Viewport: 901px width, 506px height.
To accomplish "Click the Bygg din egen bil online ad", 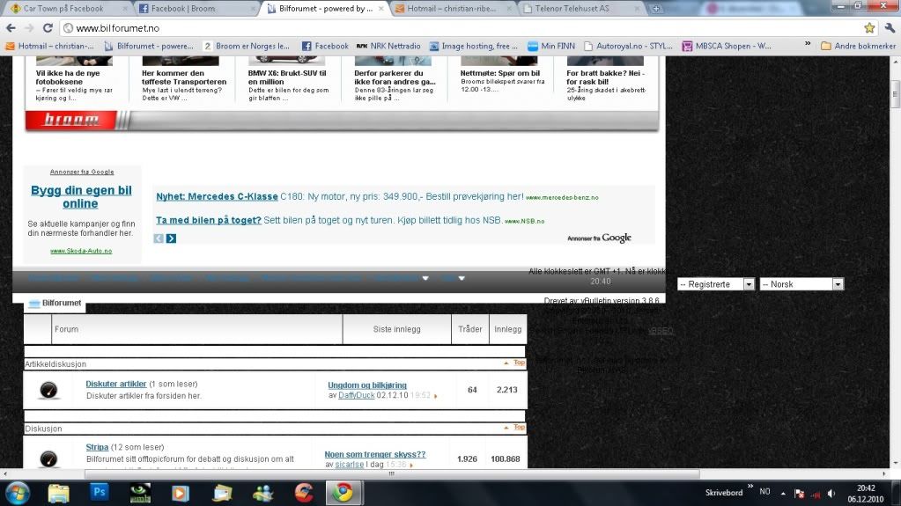I will (81, 196).
